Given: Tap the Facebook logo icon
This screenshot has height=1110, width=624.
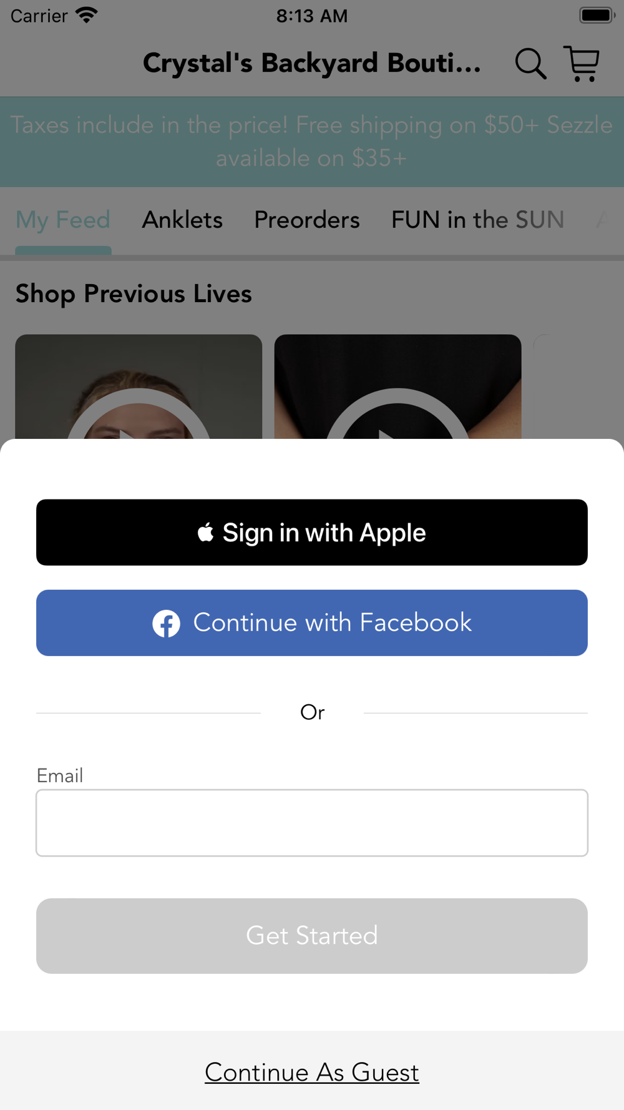Looking at the screenshot, I should 166,623.
